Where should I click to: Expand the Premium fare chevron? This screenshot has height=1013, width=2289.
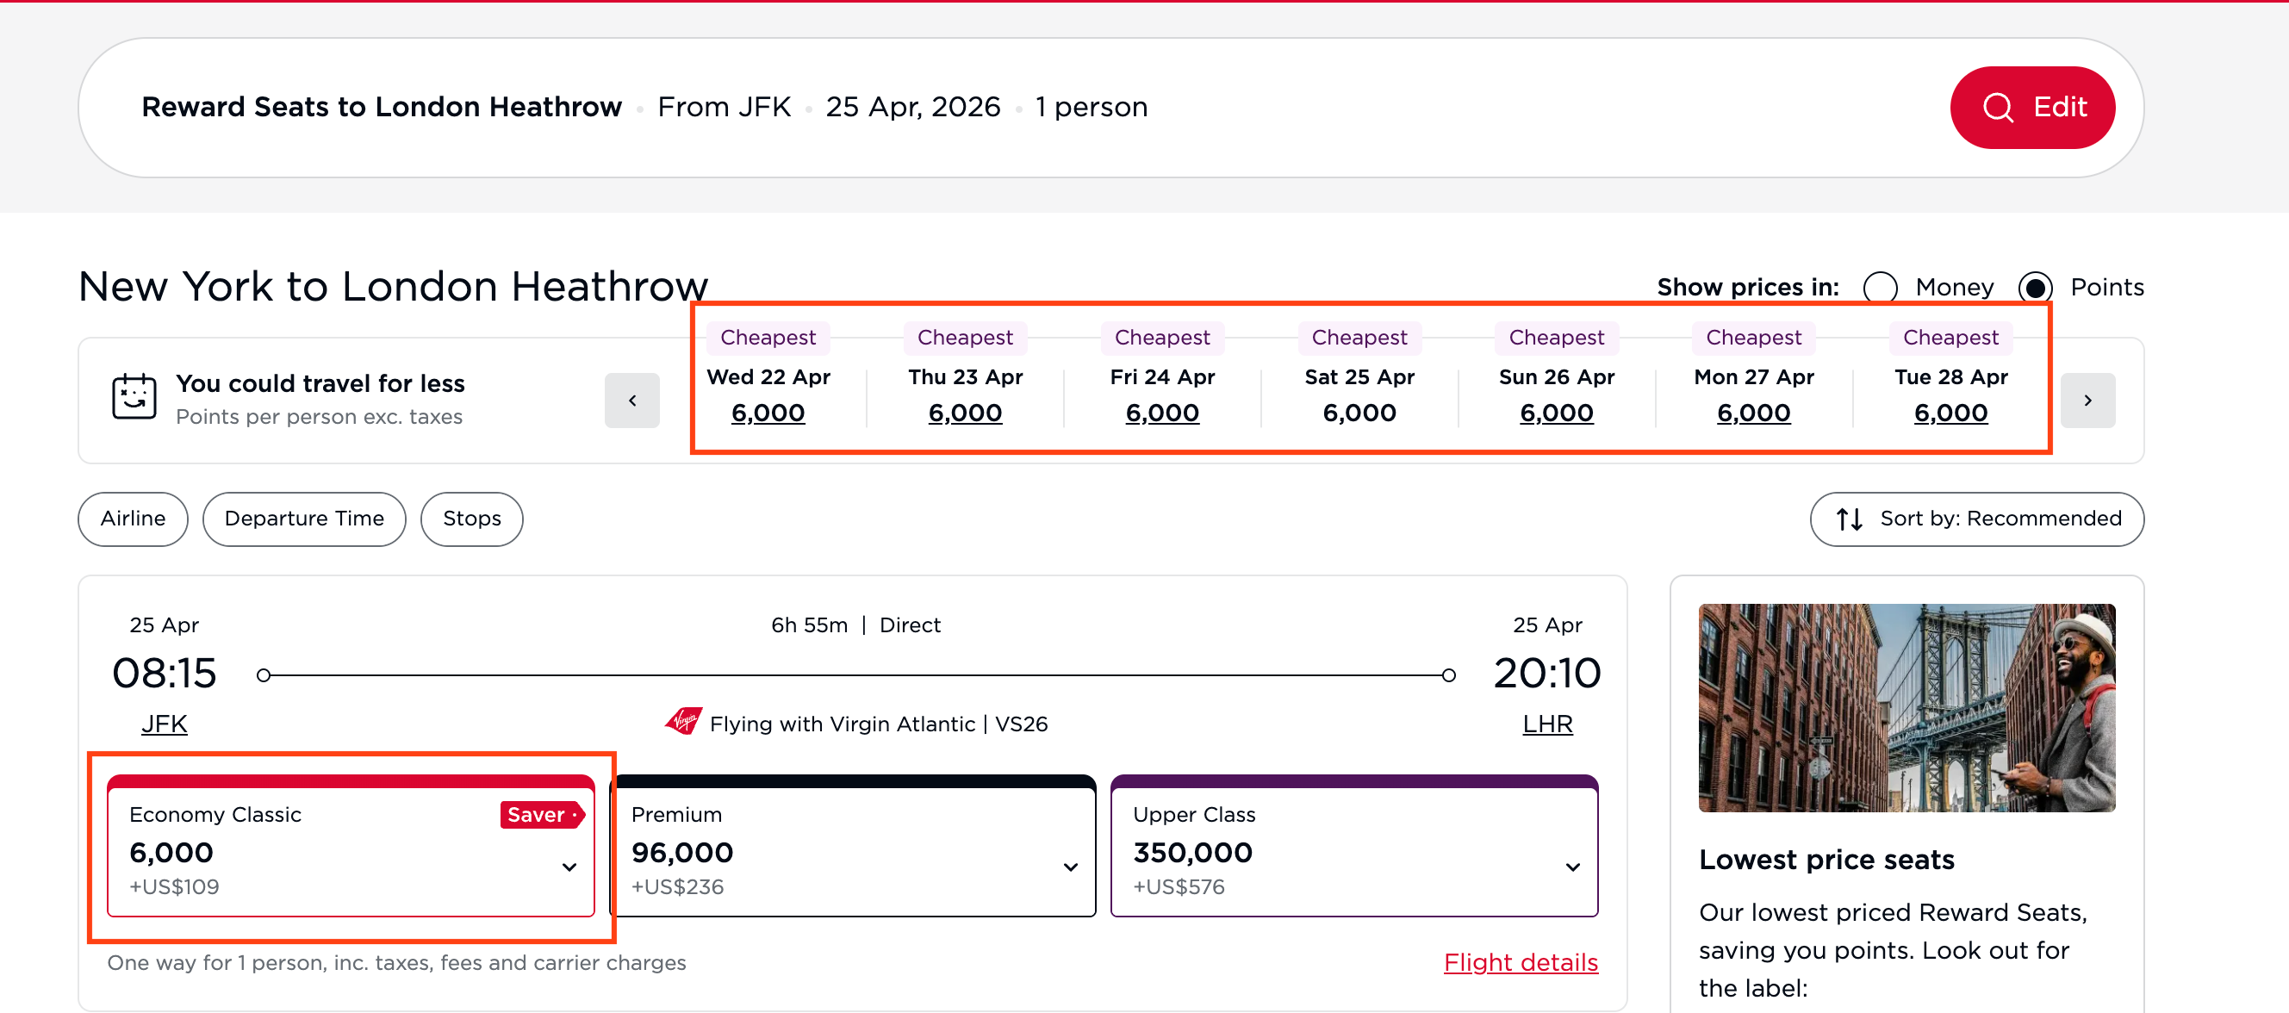point(1071,867)
